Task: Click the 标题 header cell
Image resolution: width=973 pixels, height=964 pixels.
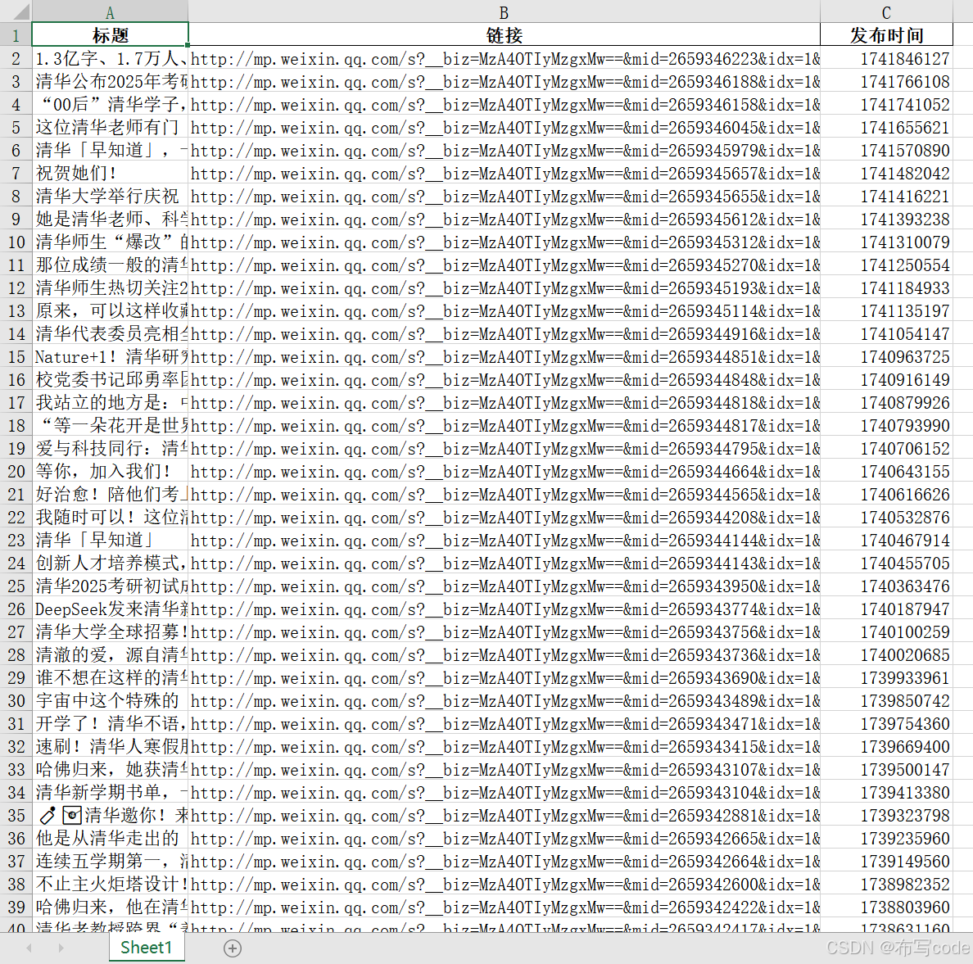Action: coord(110,34)
